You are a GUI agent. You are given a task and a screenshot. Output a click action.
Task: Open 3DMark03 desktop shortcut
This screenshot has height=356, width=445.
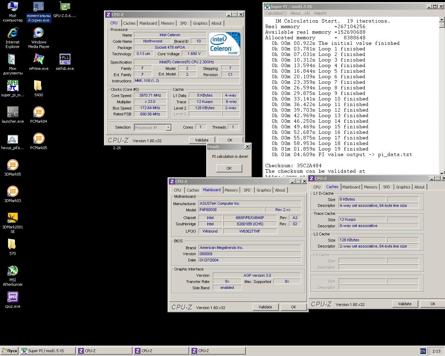(13, 194)
